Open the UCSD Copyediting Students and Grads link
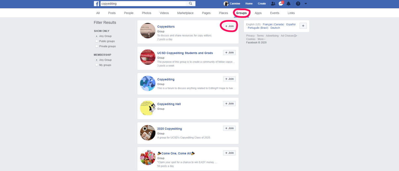This screenshot has width=399, height=171. coord(185,53)
